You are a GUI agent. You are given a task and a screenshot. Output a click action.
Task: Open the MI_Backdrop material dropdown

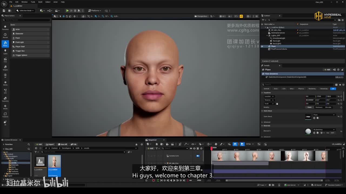[x=324, y=130]
